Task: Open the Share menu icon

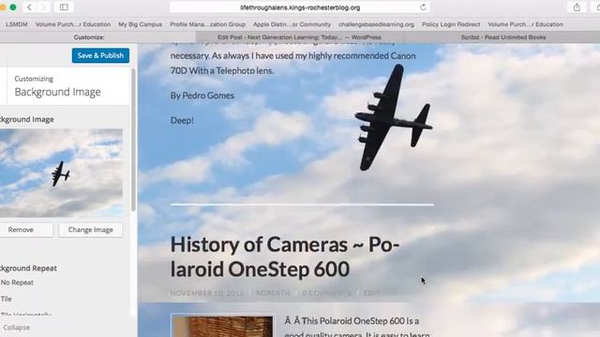Action: pos(577,7)
